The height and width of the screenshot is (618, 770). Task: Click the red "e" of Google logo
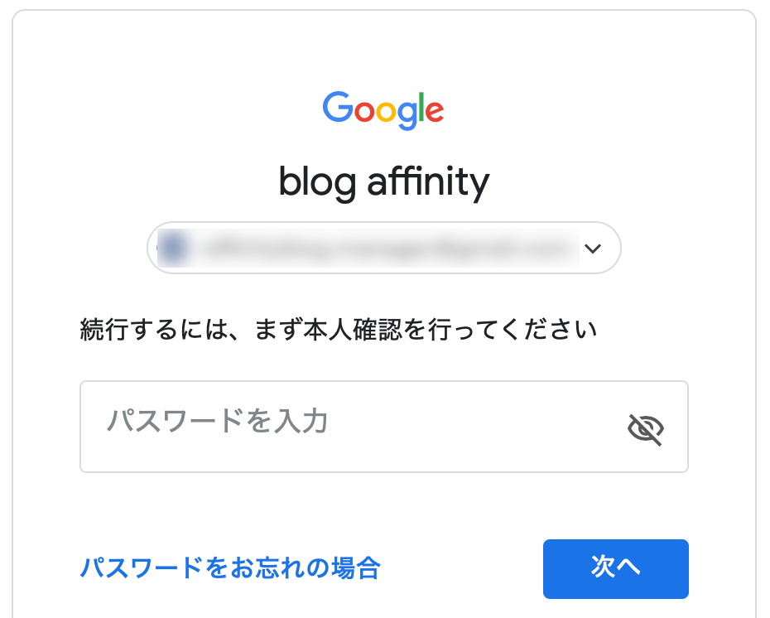click(434, 111)
